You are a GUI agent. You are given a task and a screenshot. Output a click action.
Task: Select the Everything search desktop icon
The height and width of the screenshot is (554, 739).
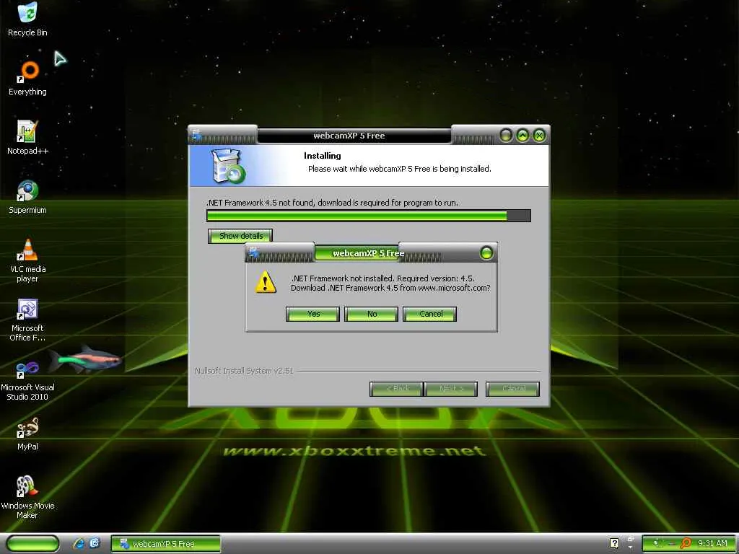tap(27, 78)
